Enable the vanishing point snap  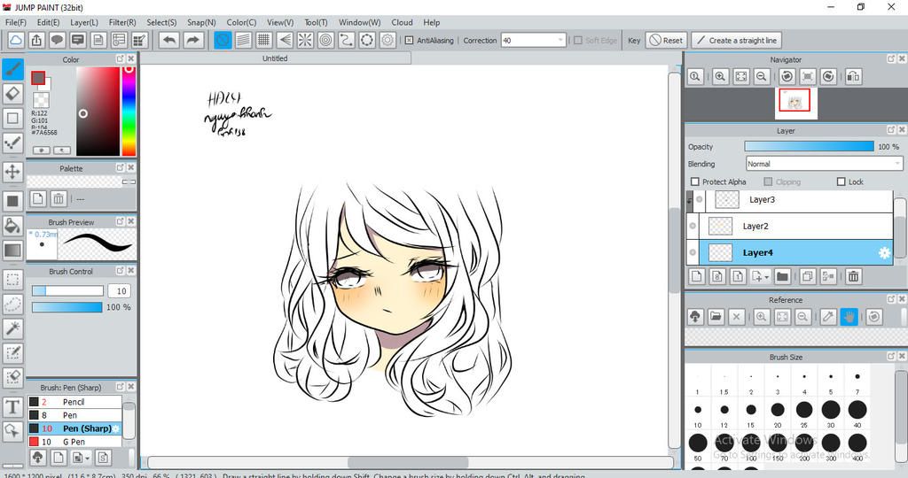[285, 40]
